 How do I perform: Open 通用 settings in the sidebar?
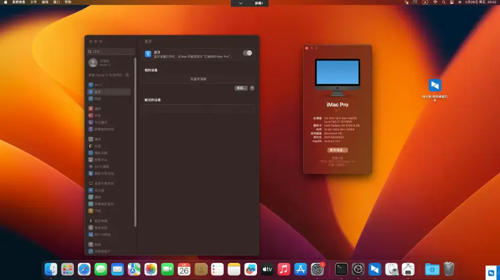click(109, 139)
